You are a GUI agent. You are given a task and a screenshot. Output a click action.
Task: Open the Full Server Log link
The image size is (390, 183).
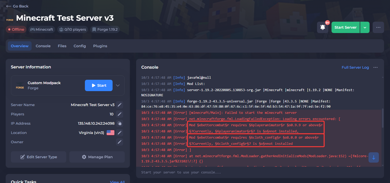point(355,67)
